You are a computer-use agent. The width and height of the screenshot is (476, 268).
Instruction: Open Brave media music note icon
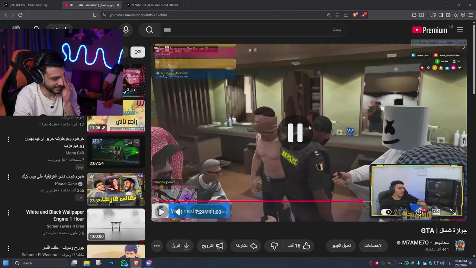click(433, 15)
